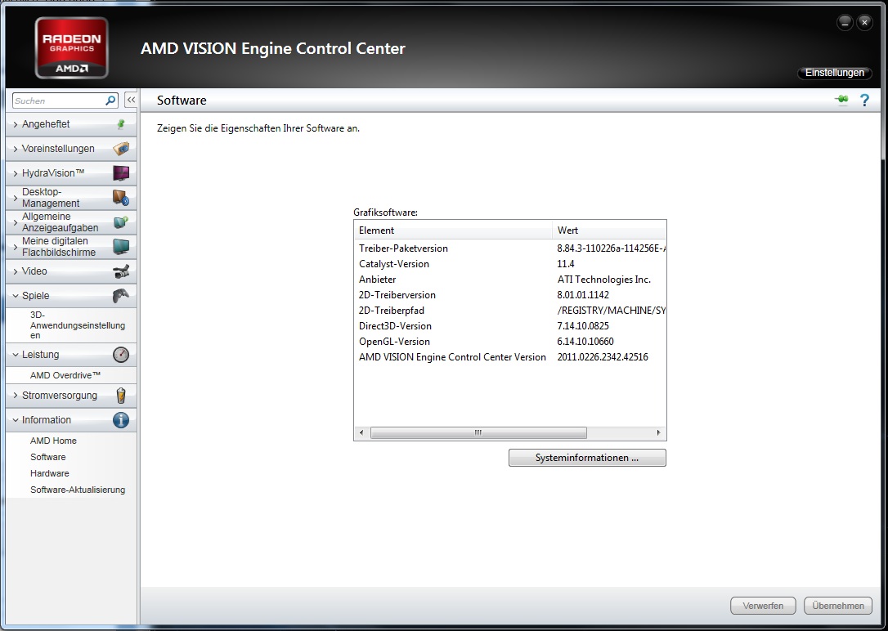Click the table's scroll left arrow
This screenshot has height=631, width=888.
point(362,433)
